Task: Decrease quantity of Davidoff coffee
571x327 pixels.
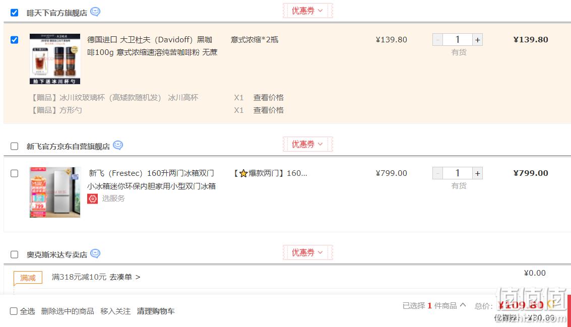Action: 438,40
